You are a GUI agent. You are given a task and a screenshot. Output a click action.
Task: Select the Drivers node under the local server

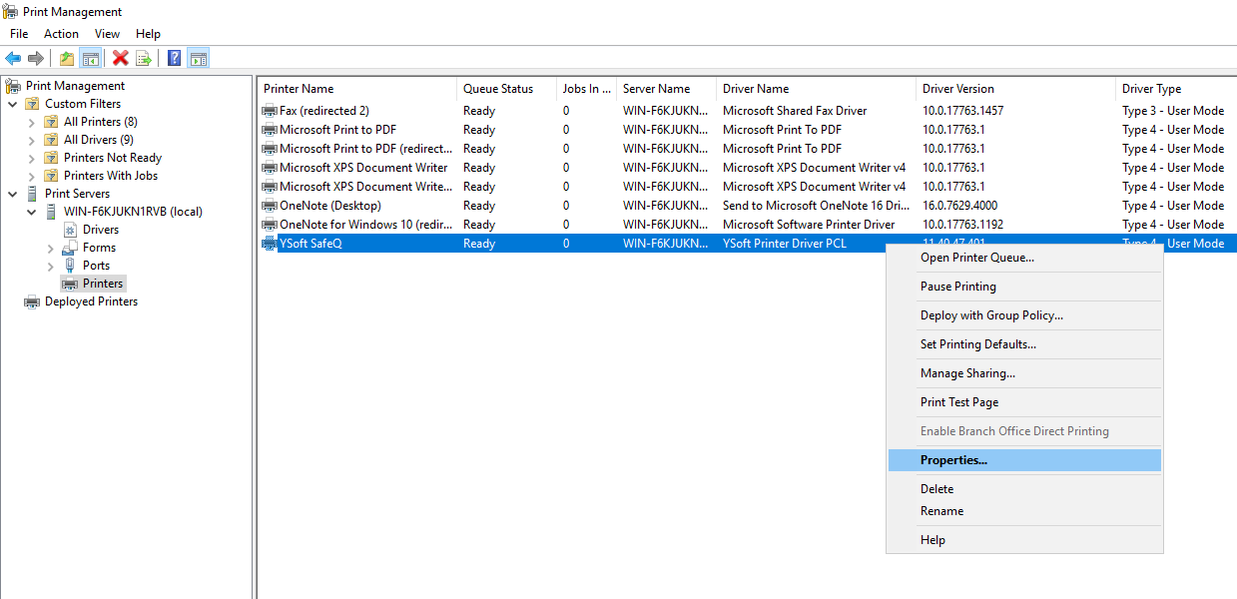[101, 229]
